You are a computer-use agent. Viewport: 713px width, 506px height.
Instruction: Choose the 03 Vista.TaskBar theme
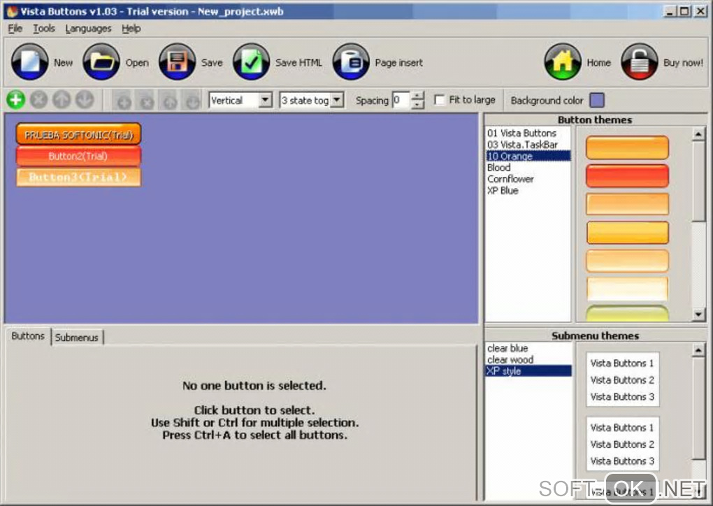pos(528,145)
